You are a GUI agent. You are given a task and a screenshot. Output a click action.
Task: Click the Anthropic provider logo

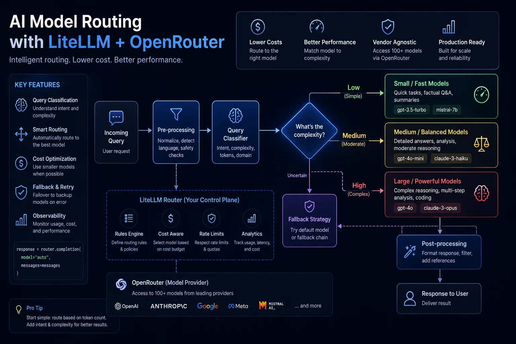pyautogui.click(x=169, y=306)
